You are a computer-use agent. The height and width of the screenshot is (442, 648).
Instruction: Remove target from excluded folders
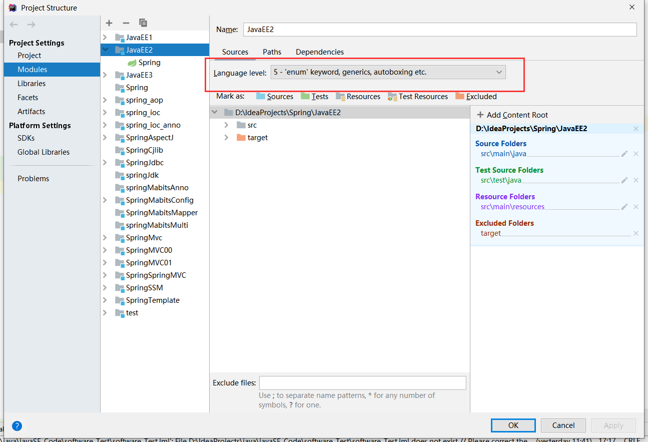click(636, 233)
